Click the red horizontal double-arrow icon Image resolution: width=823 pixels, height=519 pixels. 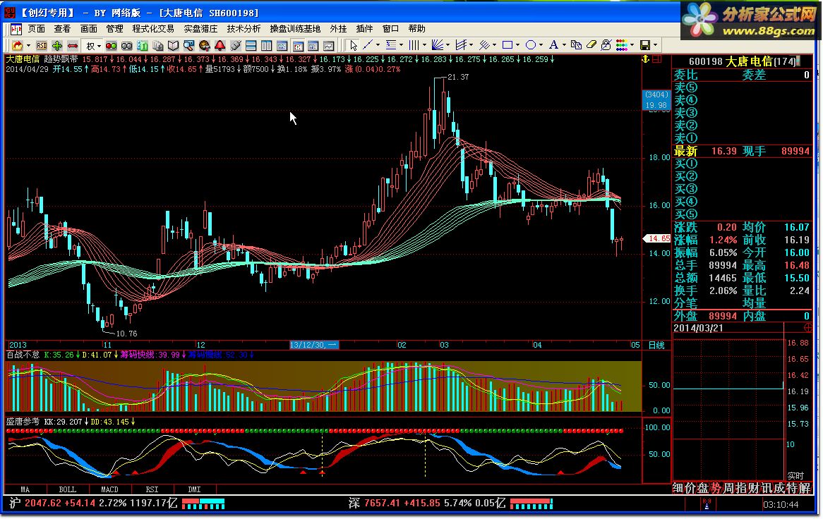[73, 46]
